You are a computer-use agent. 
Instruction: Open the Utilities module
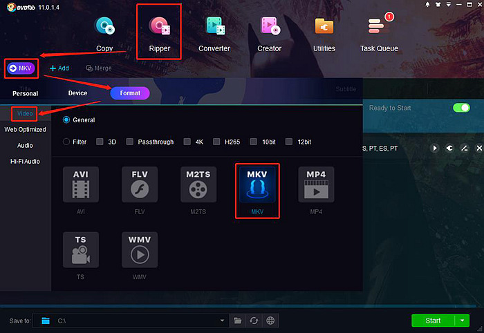324,34
